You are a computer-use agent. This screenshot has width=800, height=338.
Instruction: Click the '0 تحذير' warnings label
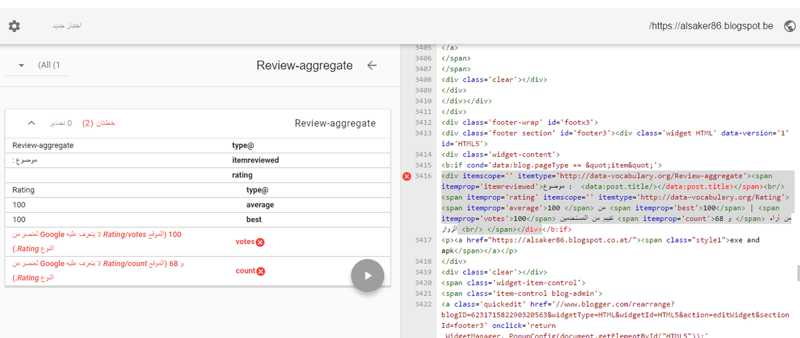pyautogui.click(x=60, y=123)
